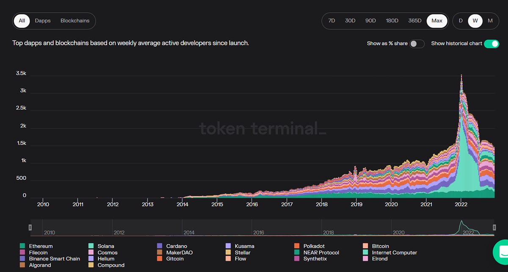Grab the right range slider handle

click(x=494, y=228)
